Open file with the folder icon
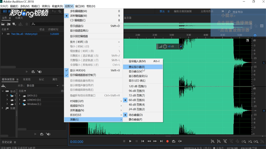Screen dimensions: 266x149 (x=3, y=24)
